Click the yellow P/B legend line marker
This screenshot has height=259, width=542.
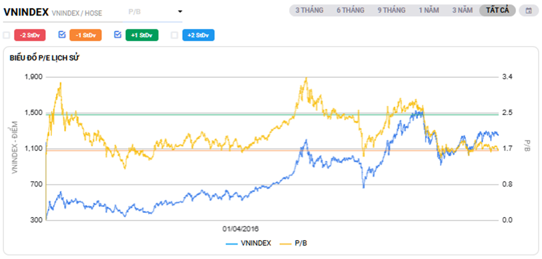tap(285, 243)
